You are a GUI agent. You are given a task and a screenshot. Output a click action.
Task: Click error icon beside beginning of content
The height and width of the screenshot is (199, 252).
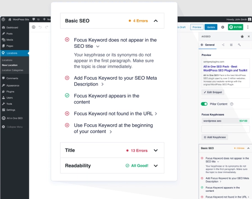[x=67, y=125]
